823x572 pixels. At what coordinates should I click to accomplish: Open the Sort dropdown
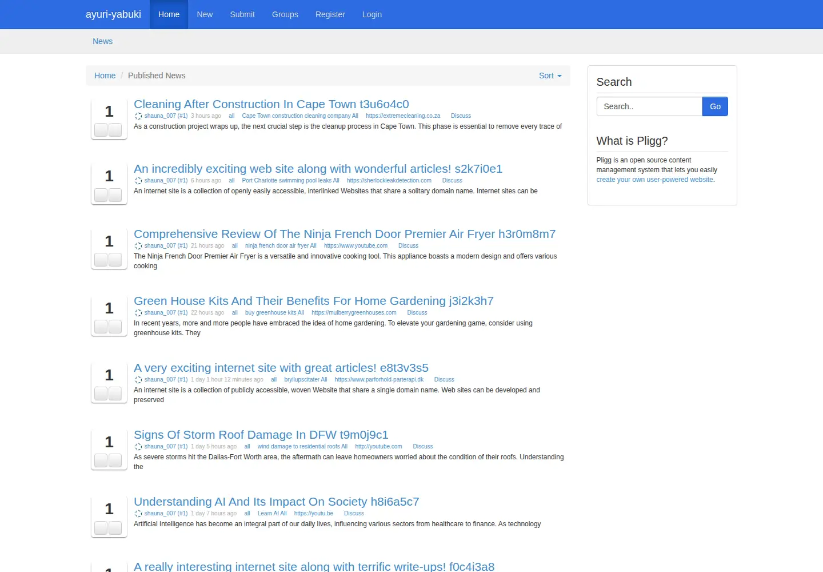click(x=550, y=76)
